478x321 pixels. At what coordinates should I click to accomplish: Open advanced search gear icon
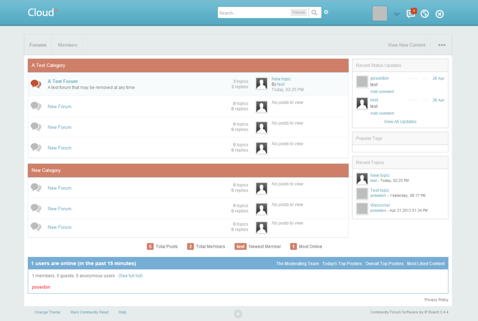[x=326, y=12]
